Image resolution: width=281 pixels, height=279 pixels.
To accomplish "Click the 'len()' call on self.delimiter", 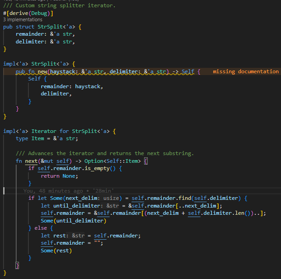I will 243,213.
